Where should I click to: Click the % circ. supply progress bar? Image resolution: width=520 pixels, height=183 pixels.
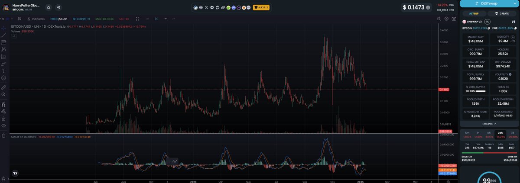[480, 91]
